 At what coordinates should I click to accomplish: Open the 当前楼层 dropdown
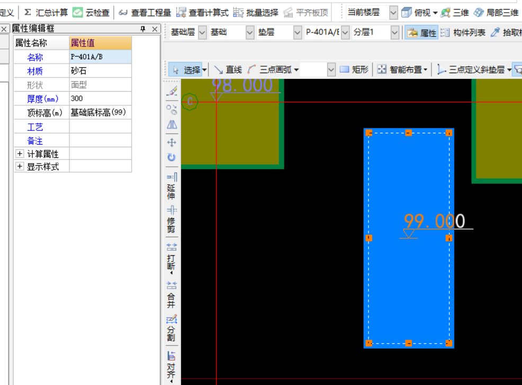tap(393, 13)
